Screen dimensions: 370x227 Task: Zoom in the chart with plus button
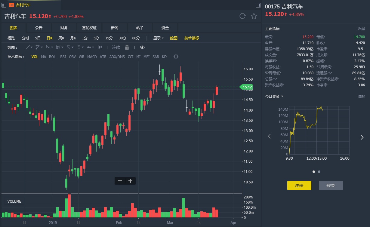pos(130,181)
